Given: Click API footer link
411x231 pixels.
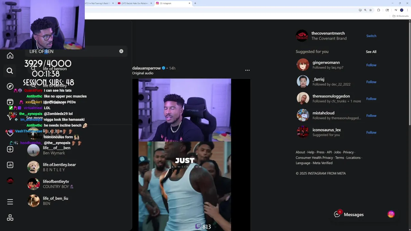Looking at the screenshot, I should [329, 152].
